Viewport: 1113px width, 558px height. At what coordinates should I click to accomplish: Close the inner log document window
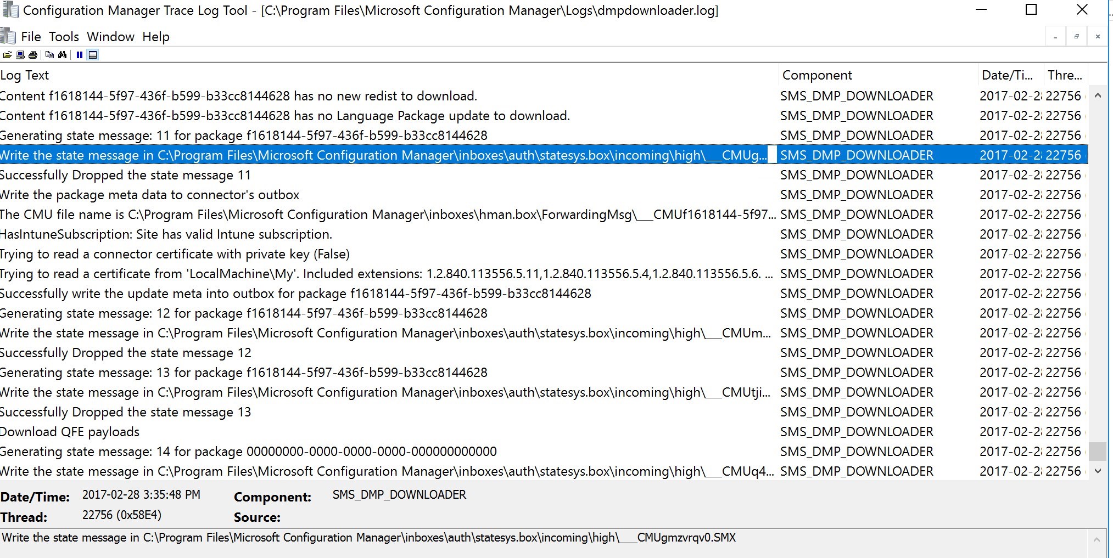click(1098, 37)
